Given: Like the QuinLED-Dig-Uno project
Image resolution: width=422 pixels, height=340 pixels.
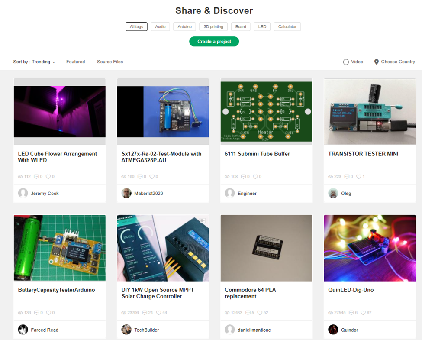Looking at the screenshot, I should click(363, 313).
